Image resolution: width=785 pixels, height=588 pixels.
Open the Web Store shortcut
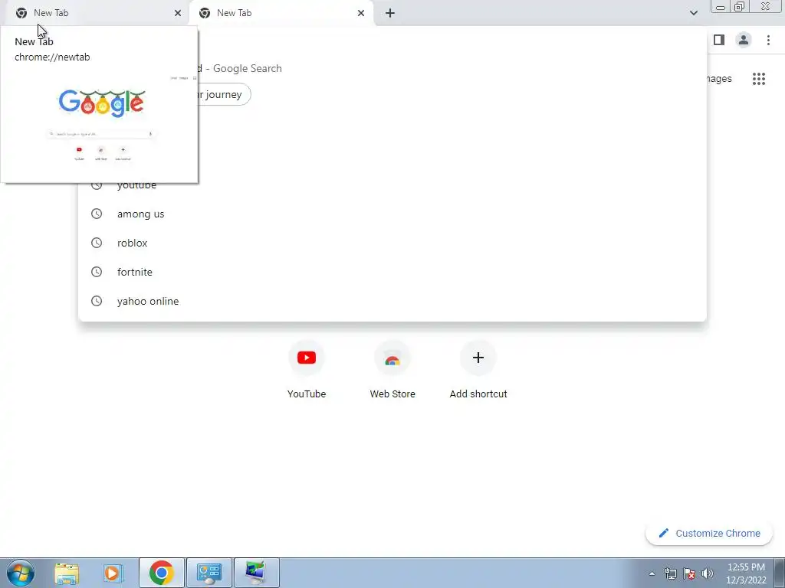click(x=392, y=368)
